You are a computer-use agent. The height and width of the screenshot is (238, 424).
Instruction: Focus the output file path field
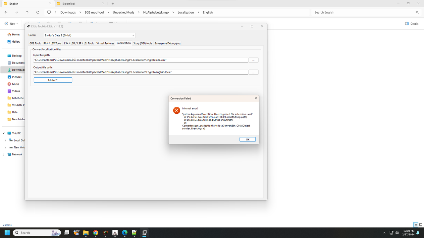141,72
